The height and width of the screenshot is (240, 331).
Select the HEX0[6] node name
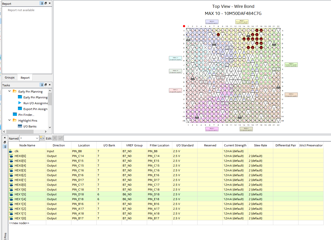[20, 156]
